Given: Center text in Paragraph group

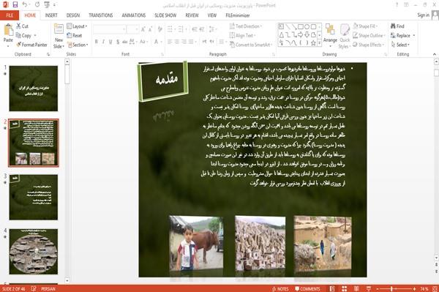Looking at the screenshot, I should [176, 42].
